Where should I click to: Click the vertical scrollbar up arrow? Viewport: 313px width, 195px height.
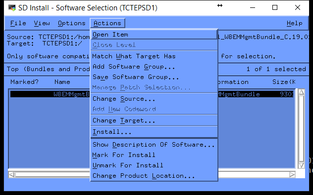[x=301, y=92]
